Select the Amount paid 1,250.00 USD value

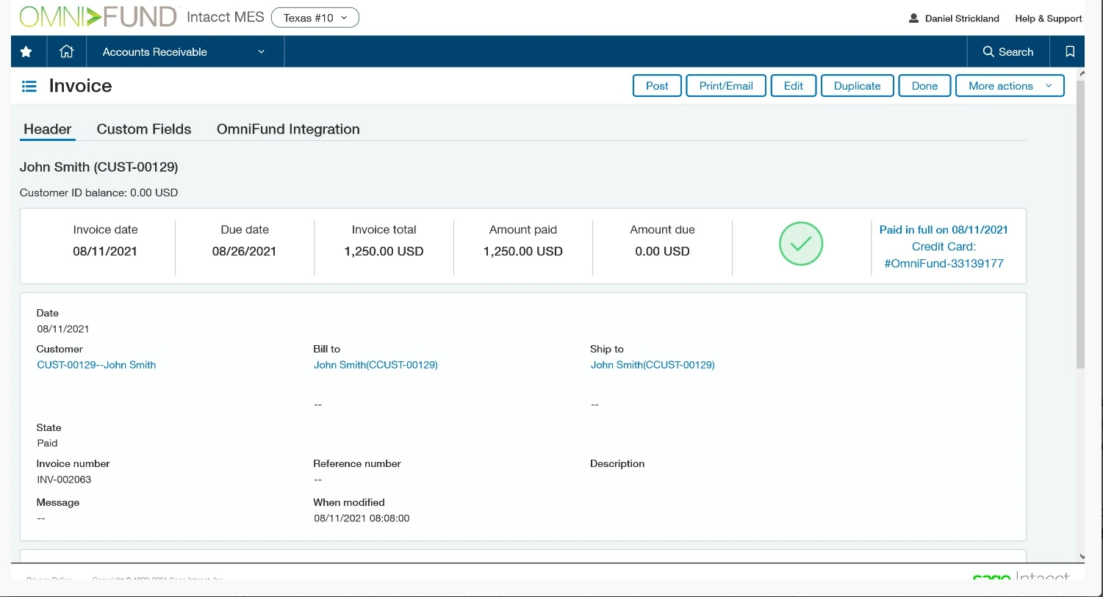(x=523, y=251)
